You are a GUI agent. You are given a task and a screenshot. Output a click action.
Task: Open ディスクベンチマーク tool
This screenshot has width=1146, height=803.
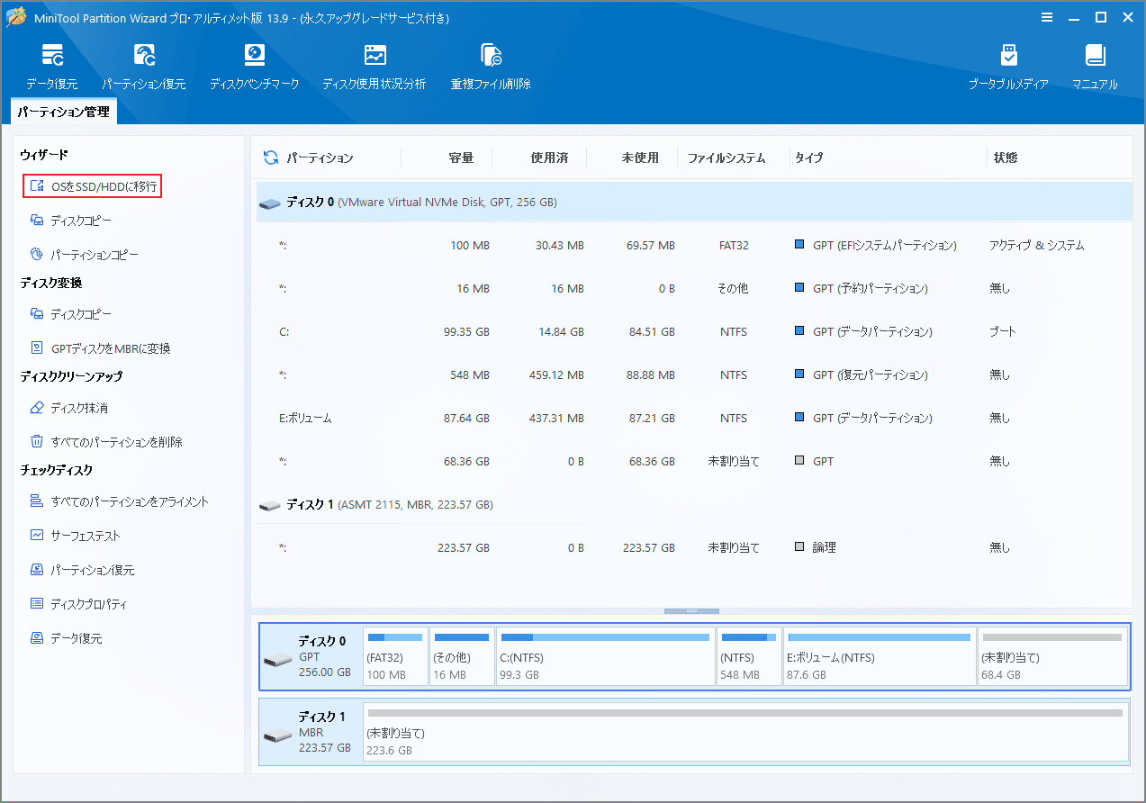(x=256, y=67)
